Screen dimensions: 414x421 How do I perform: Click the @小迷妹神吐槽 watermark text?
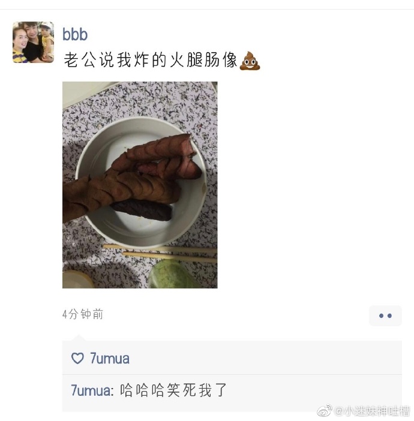372,411
